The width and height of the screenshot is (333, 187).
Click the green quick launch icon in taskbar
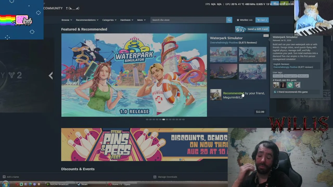22,184
